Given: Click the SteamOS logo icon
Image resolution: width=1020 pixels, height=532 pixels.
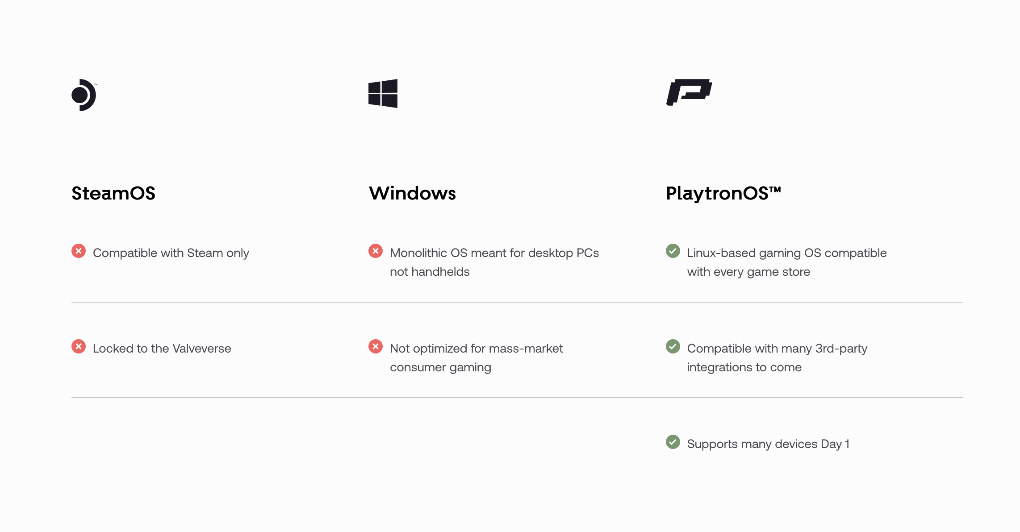Looking at the screenshot, I should pos(84,95).
